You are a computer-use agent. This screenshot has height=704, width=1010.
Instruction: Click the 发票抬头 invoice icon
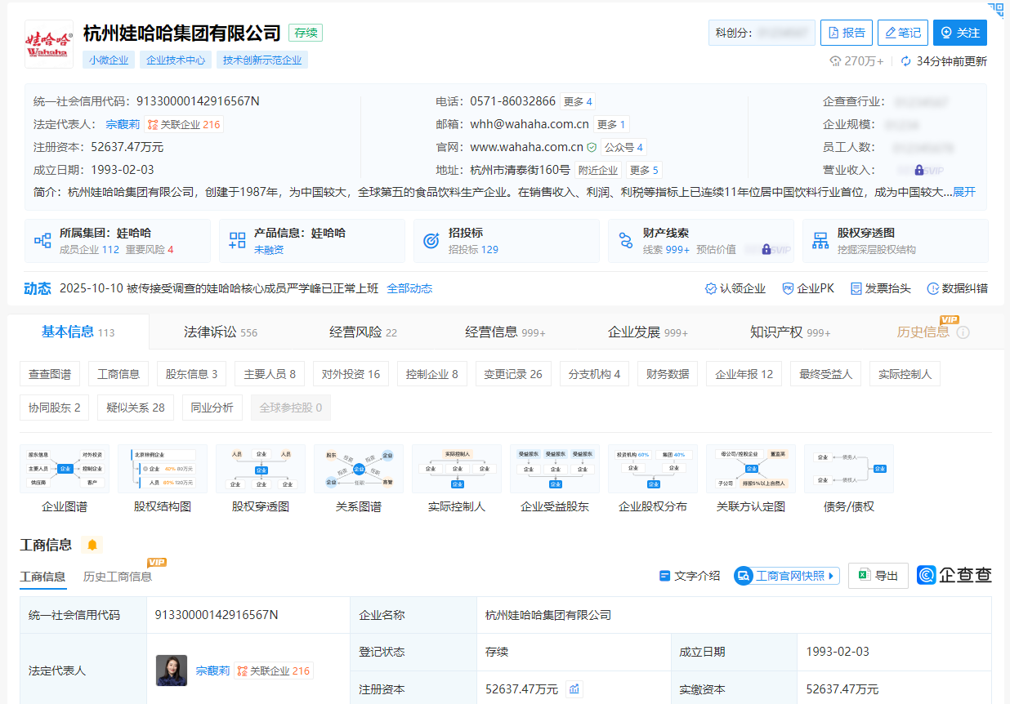856,288
